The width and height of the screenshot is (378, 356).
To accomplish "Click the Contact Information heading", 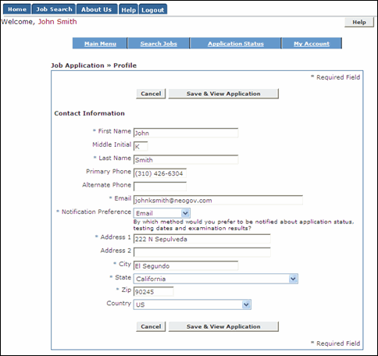I will [89, 113].
